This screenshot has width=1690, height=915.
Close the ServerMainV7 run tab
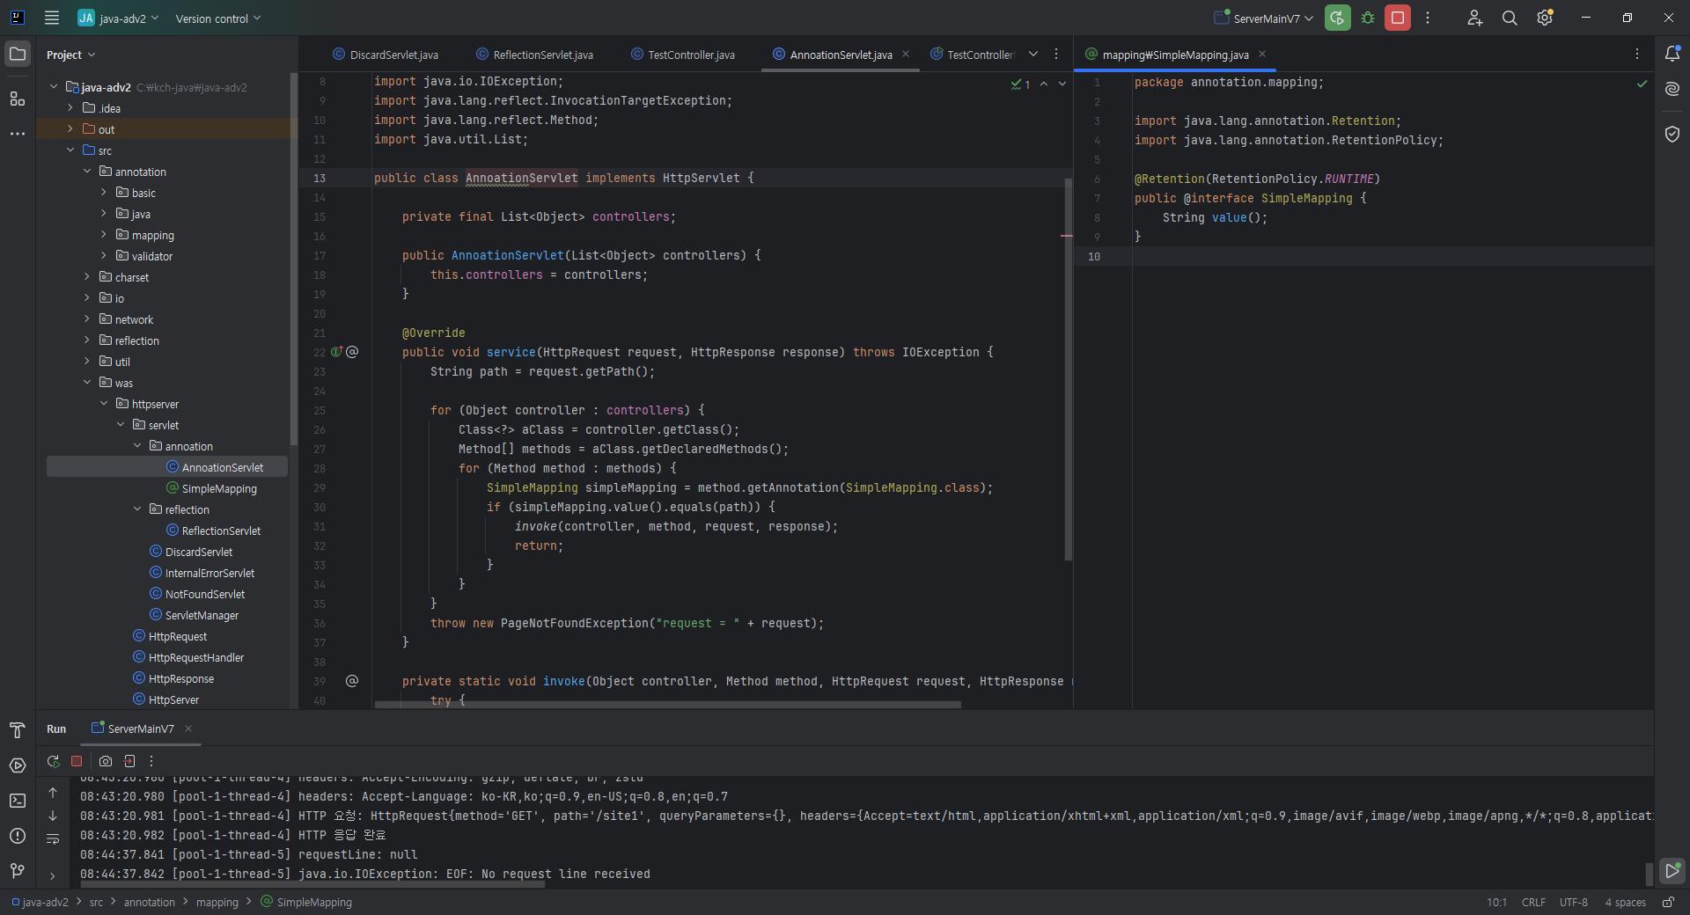click(x=188, y=728)
